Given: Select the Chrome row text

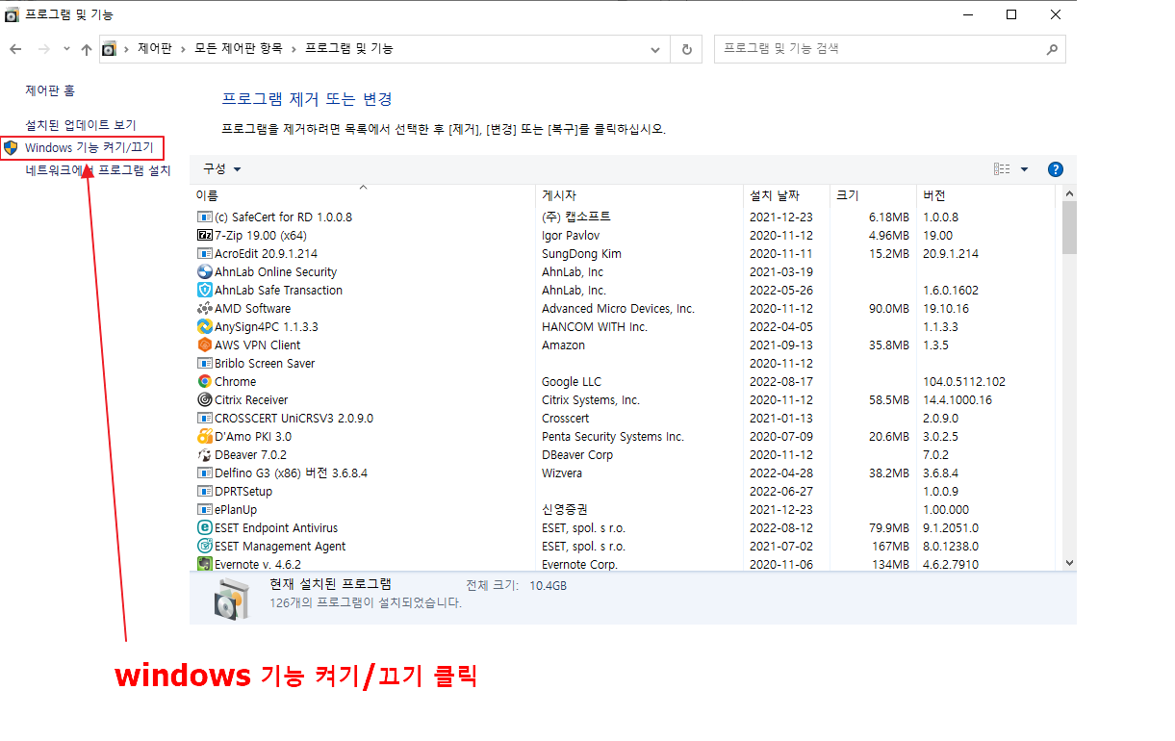Looking at the screenshot, I should tap(236, 381).
